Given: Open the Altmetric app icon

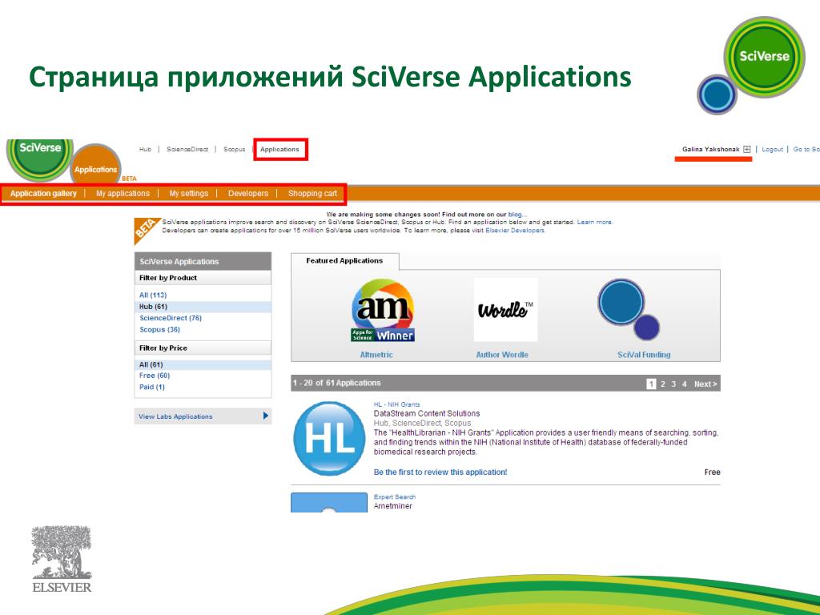Looking at the screenshot, I should coord(383,311).
